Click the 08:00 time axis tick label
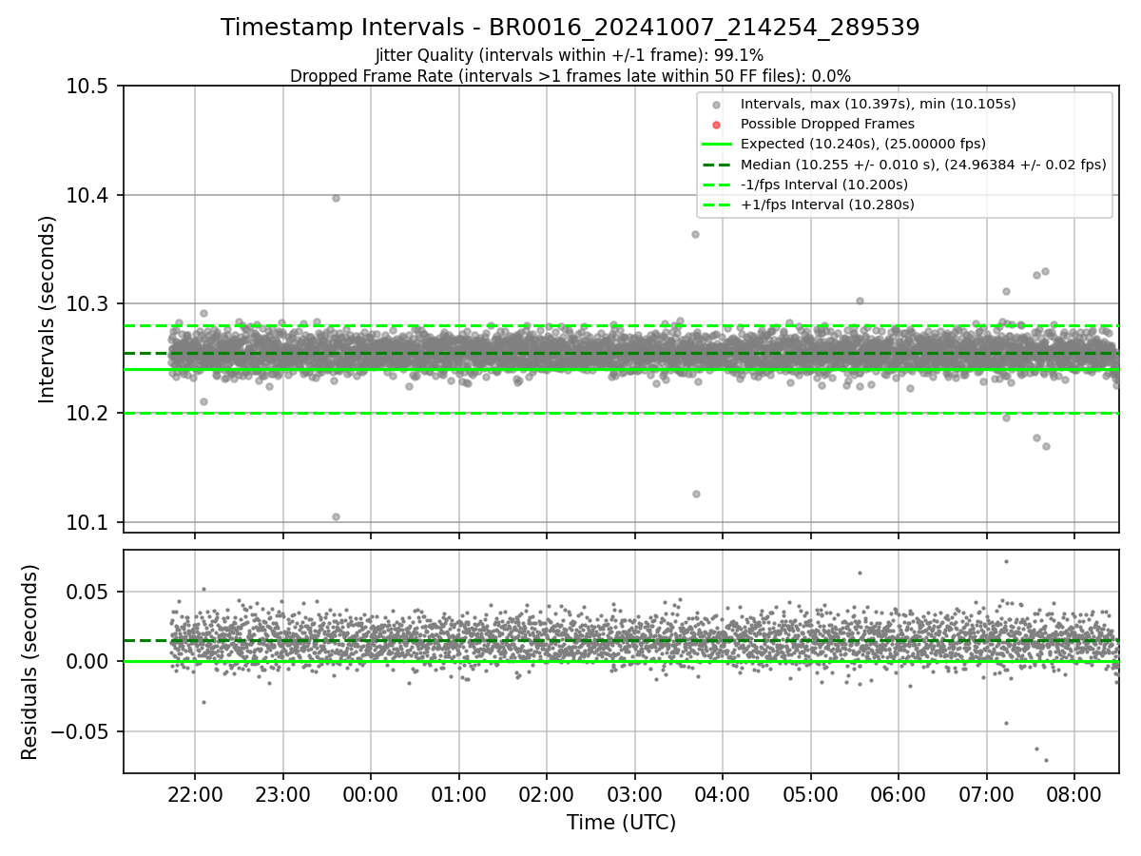This screenshot has width=1141, height=856. [1074, 792]
